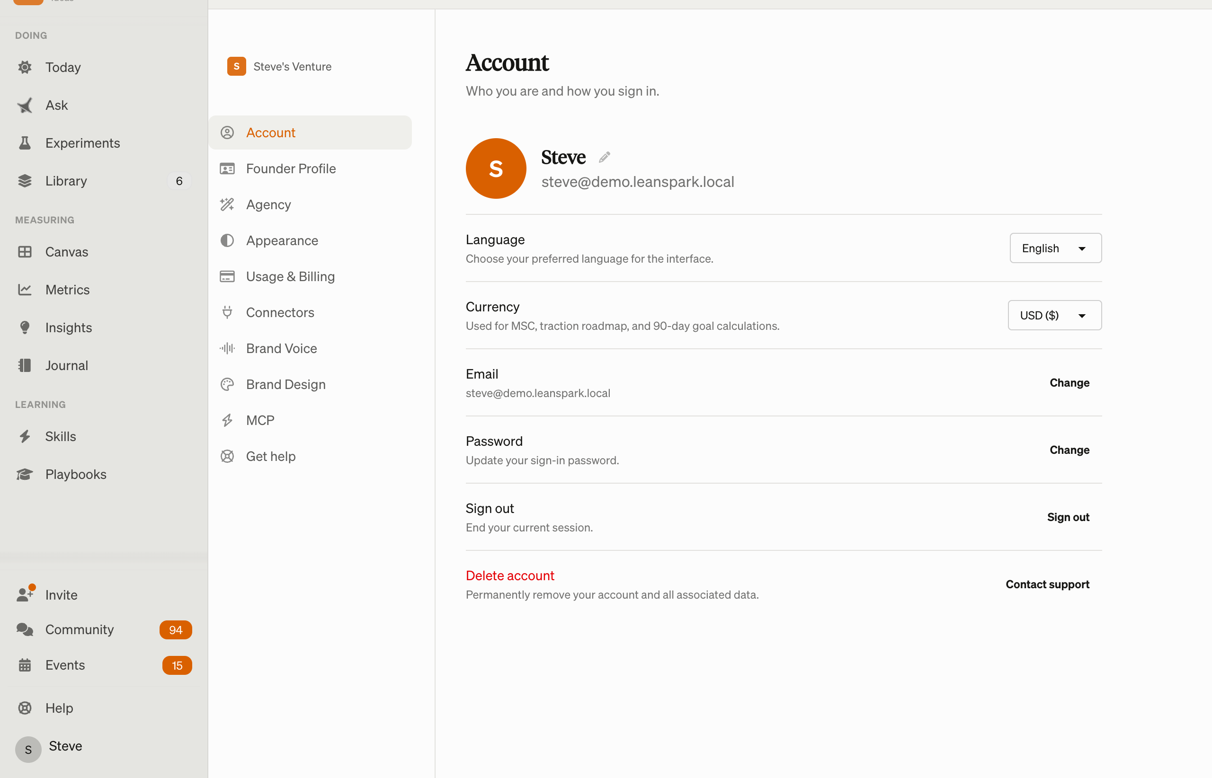Click the Playbooks label
Screen dimensions: 1212x778
tap(76, 474)
